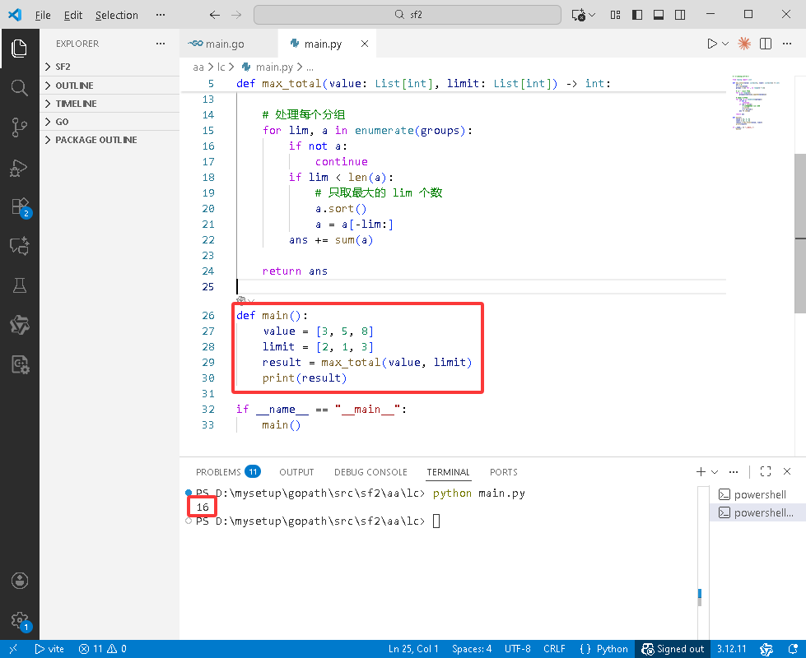Open the Search view in activity bar

tap(19, 87)
